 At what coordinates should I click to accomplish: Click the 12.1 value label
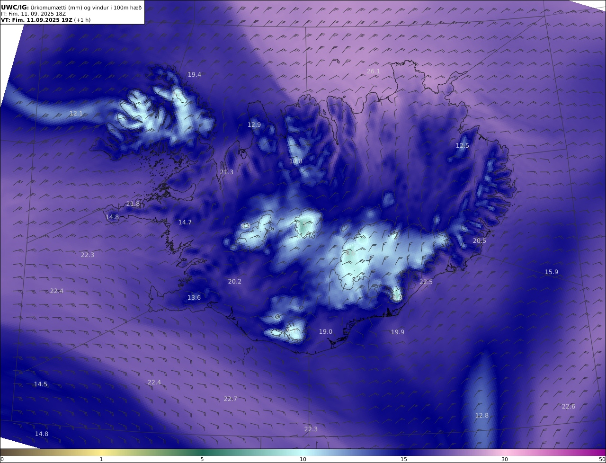tap(76, 113)
